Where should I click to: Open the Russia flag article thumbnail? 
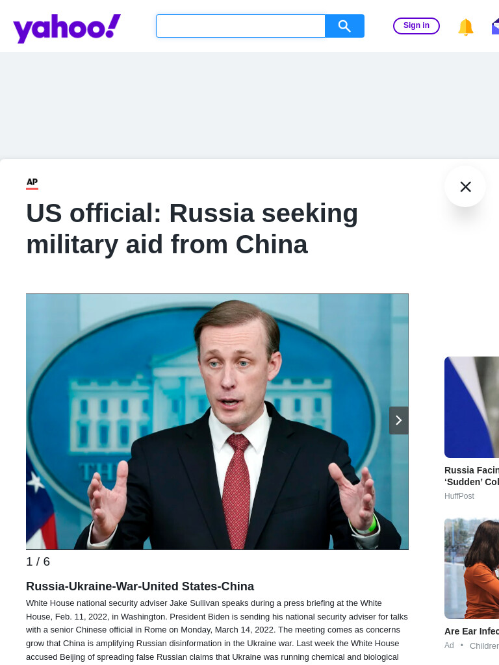point(472,407)
